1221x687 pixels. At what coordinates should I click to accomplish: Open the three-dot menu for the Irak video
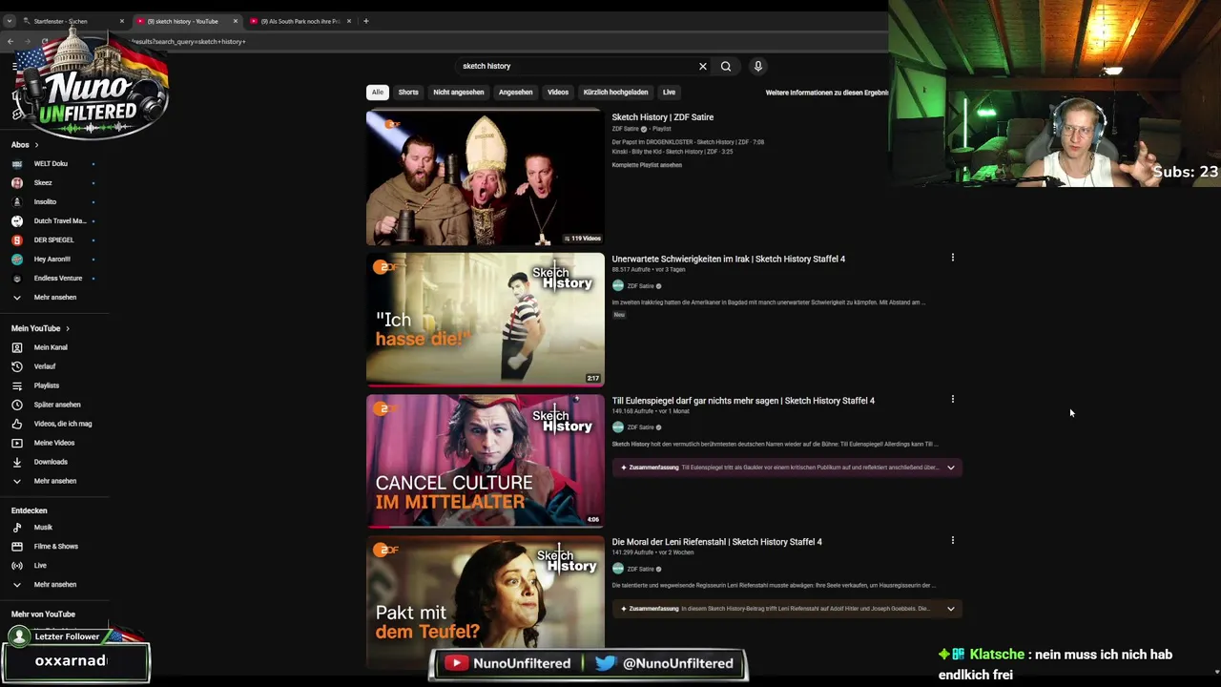click(952, 258)
